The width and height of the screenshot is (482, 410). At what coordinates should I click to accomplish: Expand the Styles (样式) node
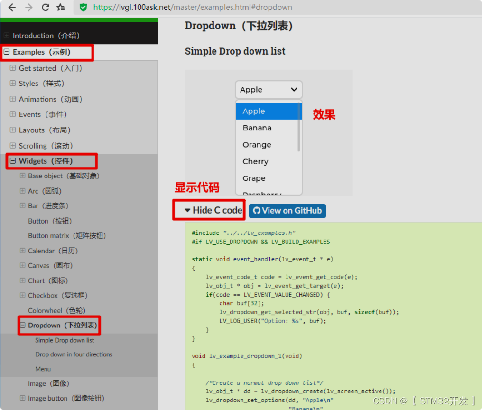click(x=13, y=84)
